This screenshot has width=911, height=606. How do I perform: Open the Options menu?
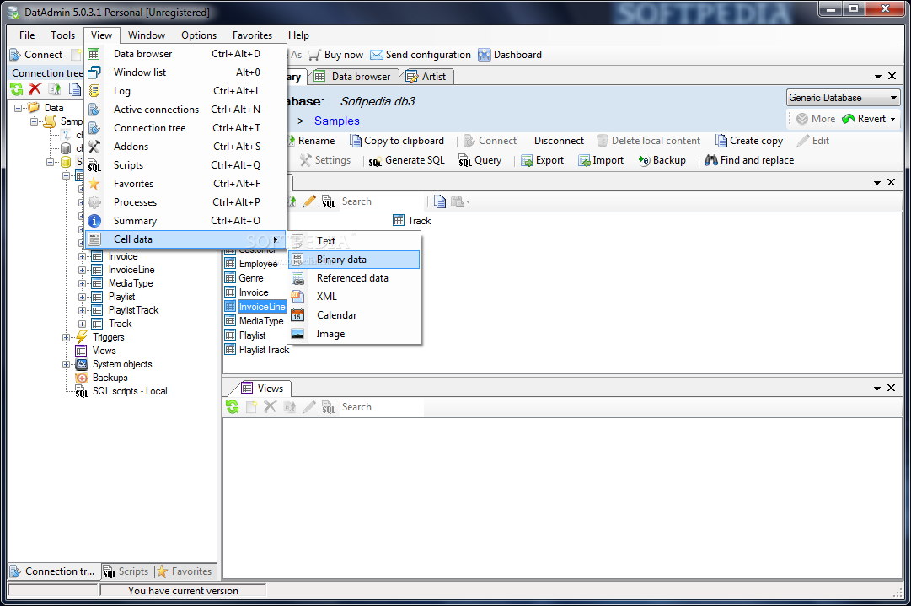coord(199,35)
